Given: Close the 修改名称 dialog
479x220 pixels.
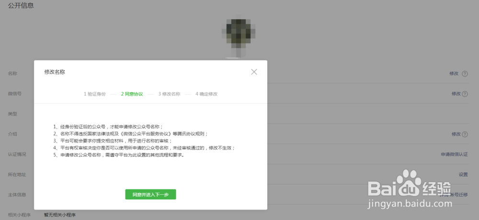Looking at the screenshot, I should tap(254, 72).
